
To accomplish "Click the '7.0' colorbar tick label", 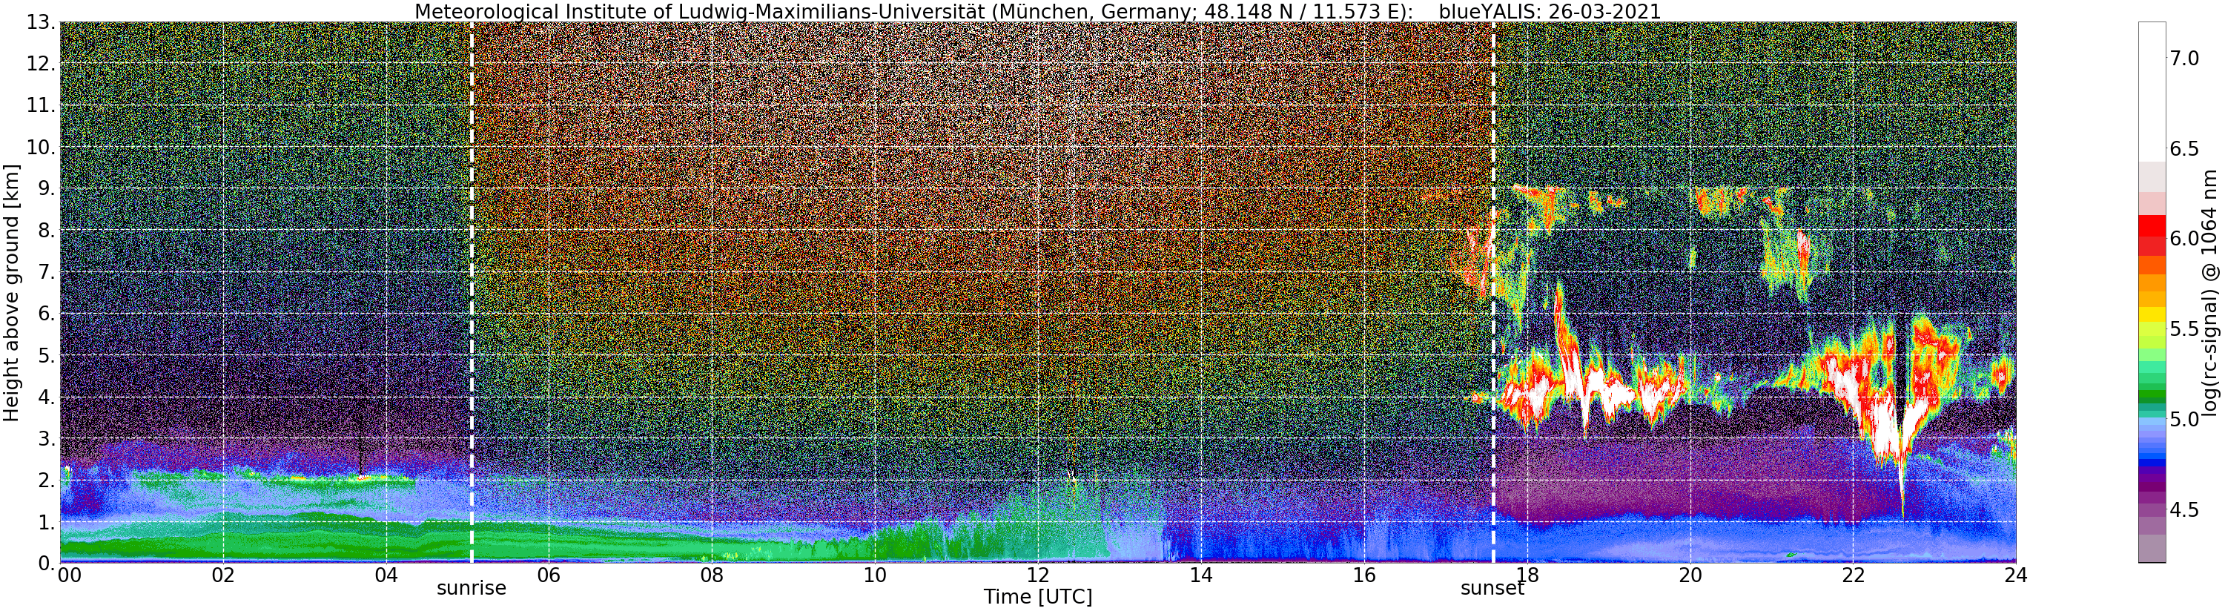I will pyautogui.click(x=2184, y=58).
